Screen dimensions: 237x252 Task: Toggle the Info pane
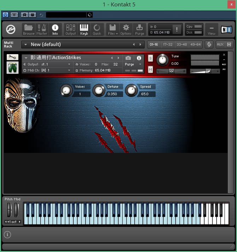55,30
